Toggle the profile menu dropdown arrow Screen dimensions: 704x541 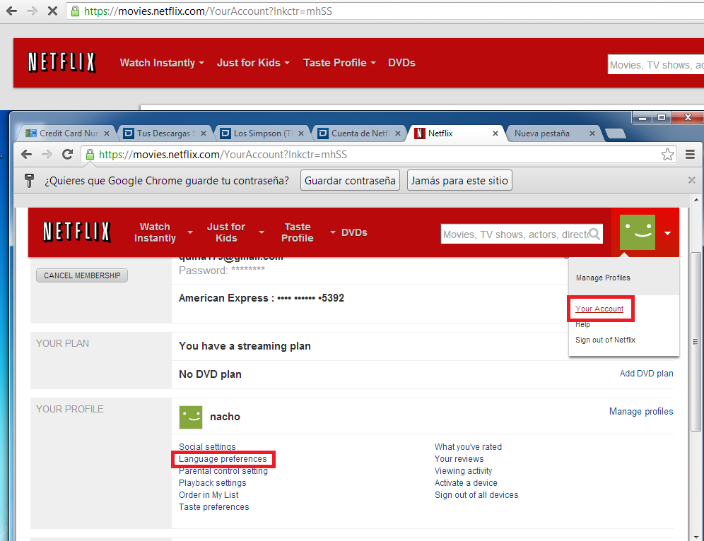[668, 233]
